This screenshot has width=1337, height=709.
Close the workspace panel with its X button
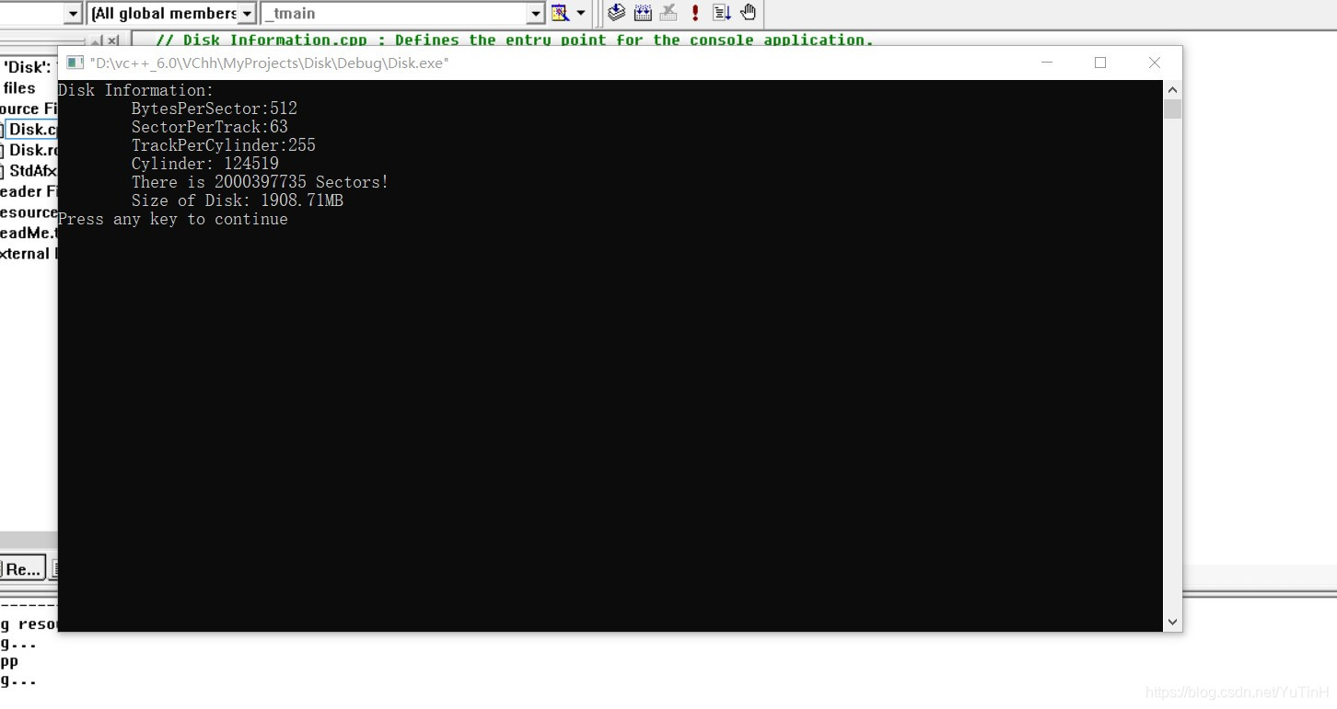pos(112,40)
